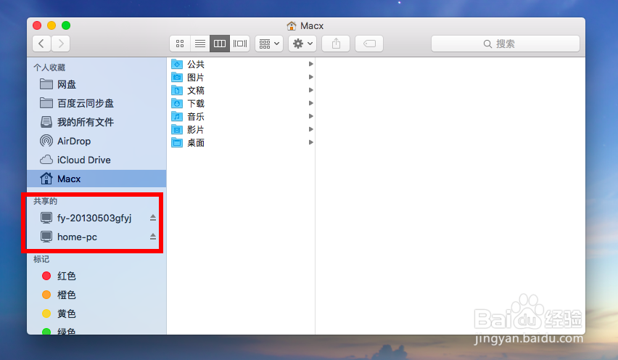Click the 桌面 folder icon
This screenshot has width=618, height=360.
(177, 142)
